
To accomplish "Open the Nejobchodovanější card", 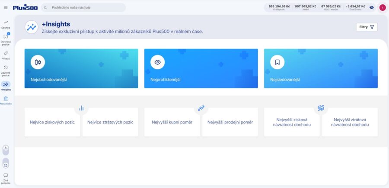I will pyautogui.click(x=81, y=68).
